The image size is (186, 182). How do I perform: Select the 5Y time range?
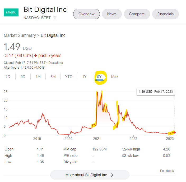point(99,77)
